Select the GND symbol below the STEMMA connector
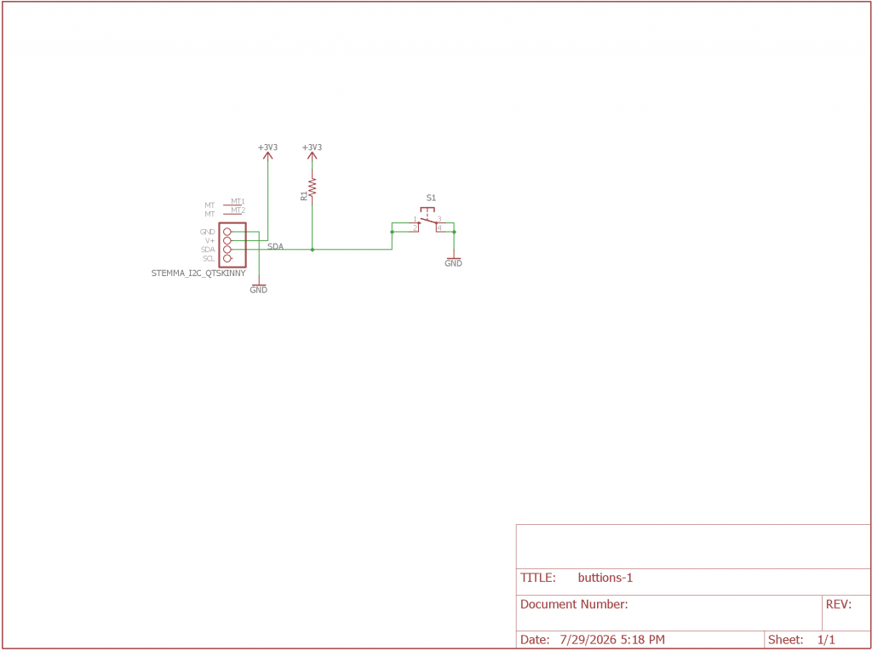Viewport: 872px width, 651px height. point(259,286)
